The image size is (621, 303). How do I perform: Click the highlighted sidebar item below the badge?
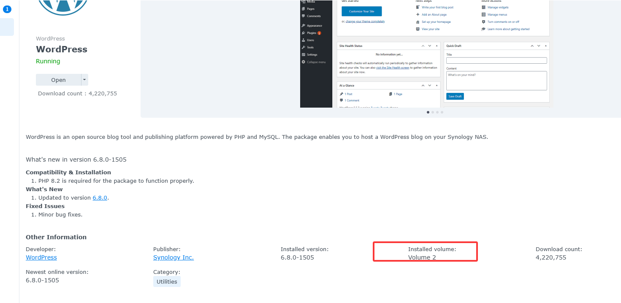click(7, 27)
